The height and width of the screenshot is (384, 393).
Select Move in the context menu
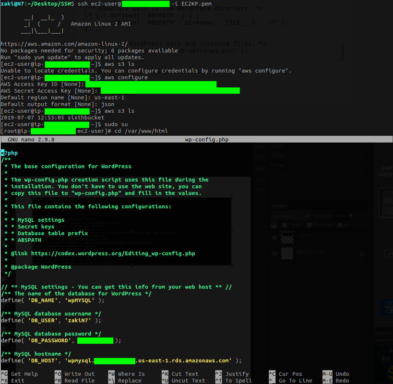pos(277,165)
